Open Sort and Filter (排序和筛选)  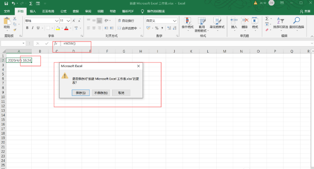click(x=280, y=24)
